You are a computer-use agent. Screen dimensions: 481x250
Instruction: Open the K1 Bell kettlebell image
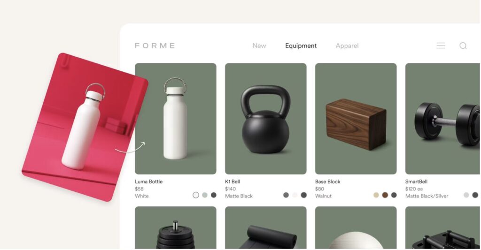coord(266,119)
